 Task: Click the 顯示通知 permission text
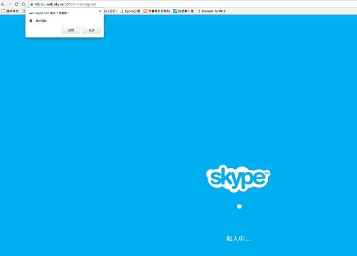(x=41, y=20)
